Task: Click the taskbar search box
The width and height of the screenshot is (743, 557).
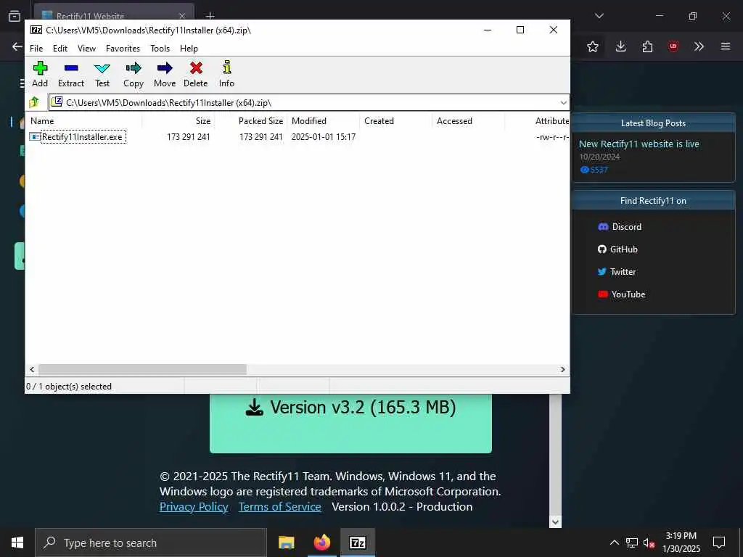Action: coord(151,542)
